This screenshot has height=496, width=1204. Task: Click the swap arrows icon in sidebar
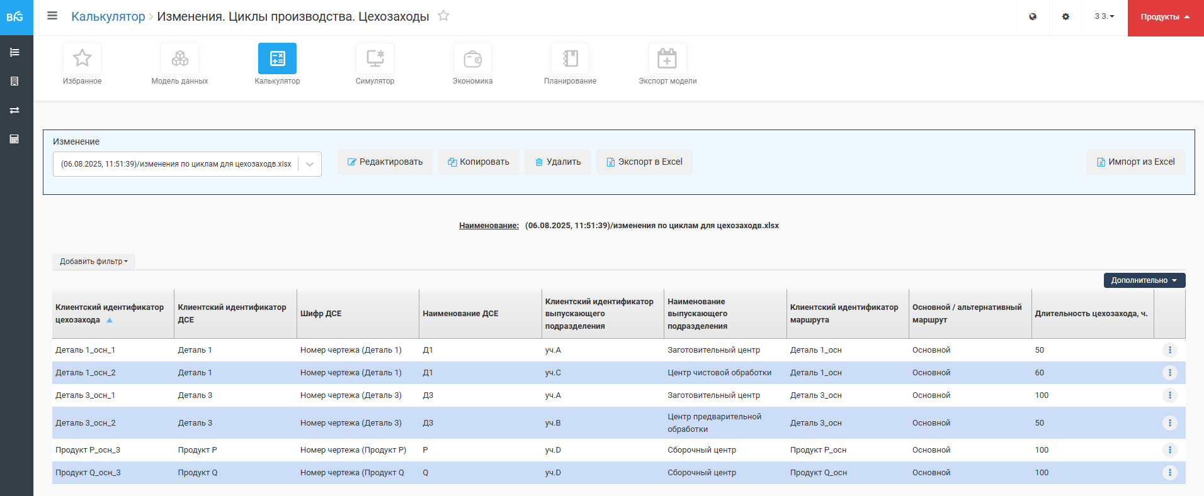14,110
